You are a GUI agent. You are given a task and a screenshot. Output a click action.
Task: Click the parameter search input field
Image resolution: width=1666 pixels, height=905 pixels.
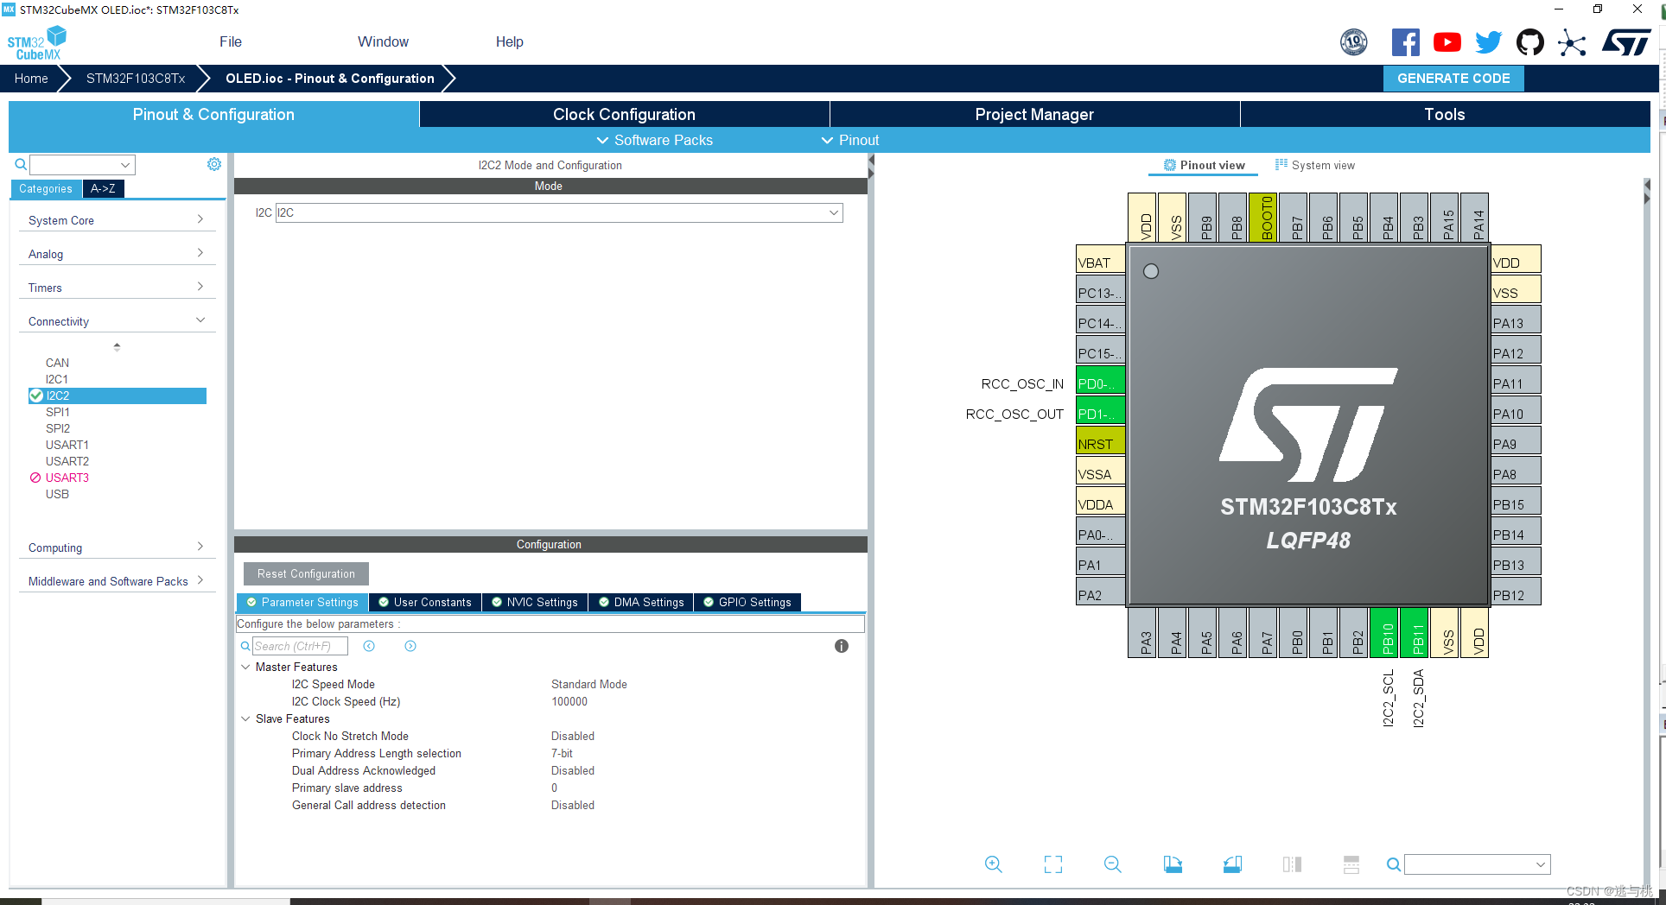[300, 646]
